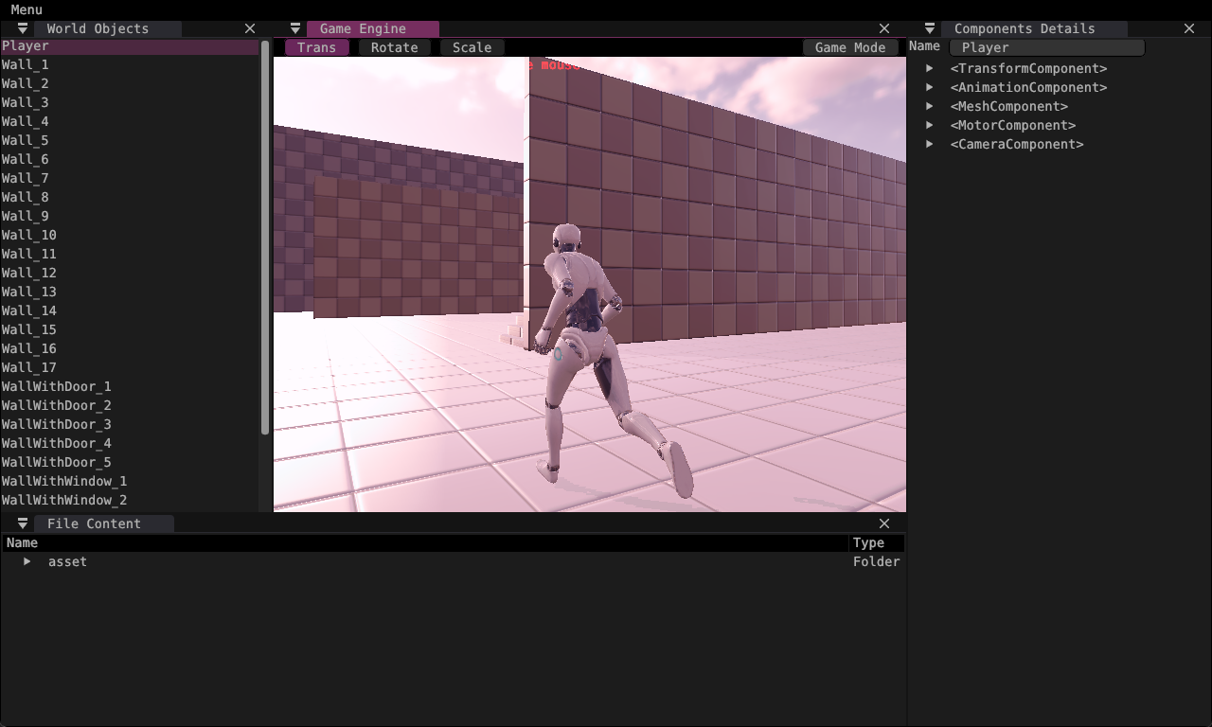This screenshot has width=1212, height=727.
Task: Select Wall_6 in the object list
Action: click(x=130, y=159)
